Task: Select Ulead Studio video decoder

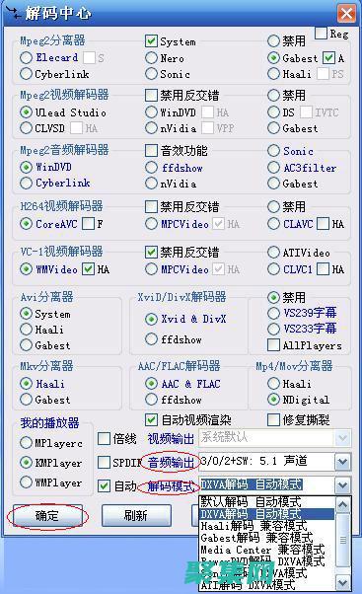Action: coord(26,112)
